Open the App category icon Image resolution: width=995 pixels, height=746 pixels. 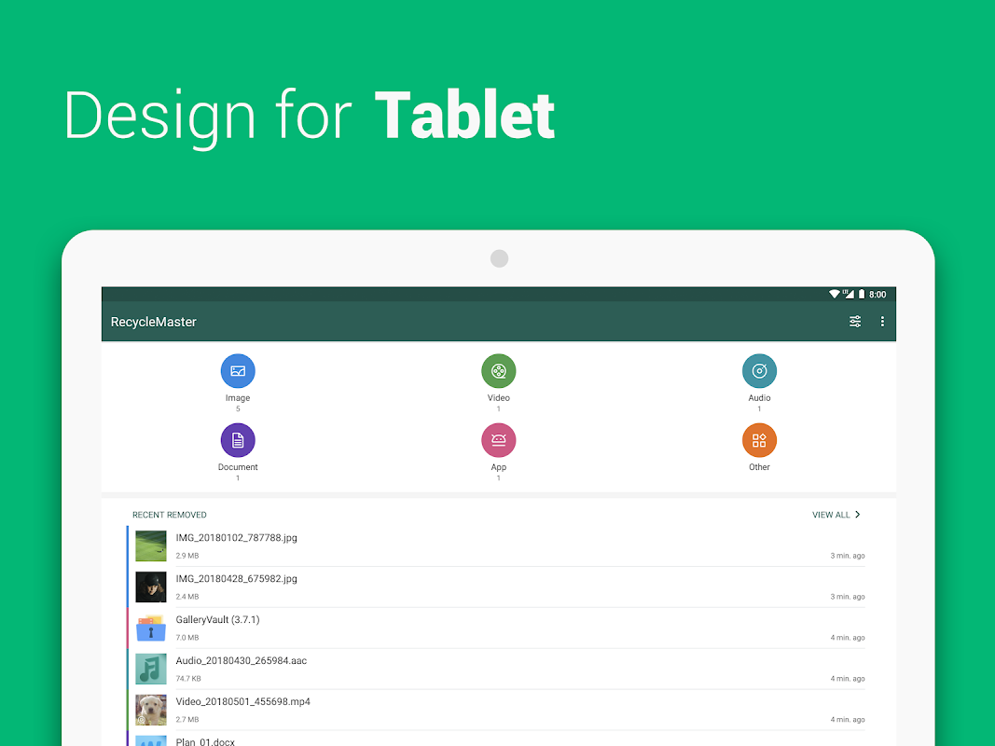coord(499,440)
